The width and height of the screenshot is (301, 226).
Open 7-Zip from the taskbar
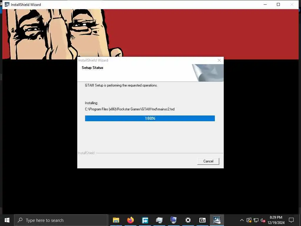[202, 220]
